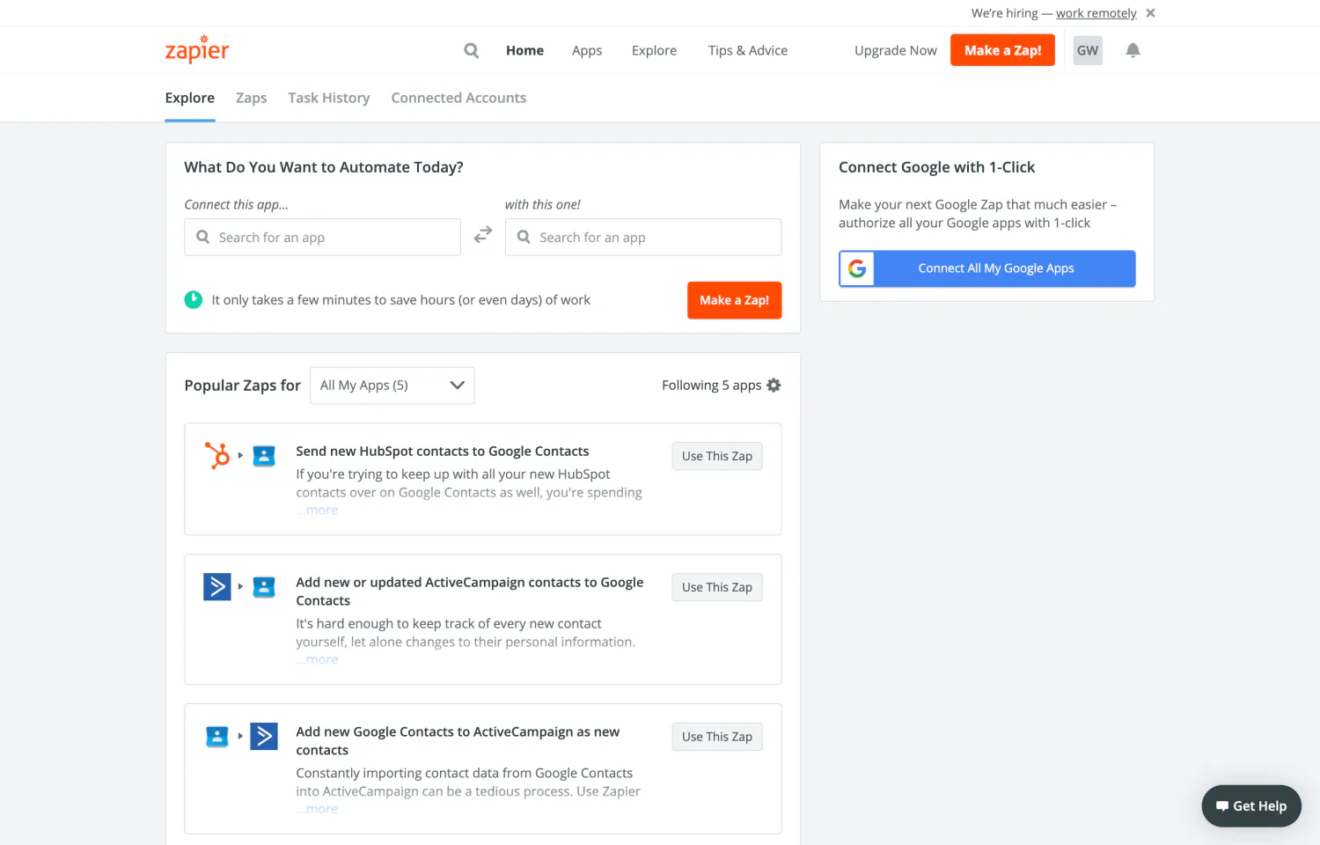Click the gear icon next to Following 5 apps
Viewport: 1320px width, 845px height.
pos(774,386)
